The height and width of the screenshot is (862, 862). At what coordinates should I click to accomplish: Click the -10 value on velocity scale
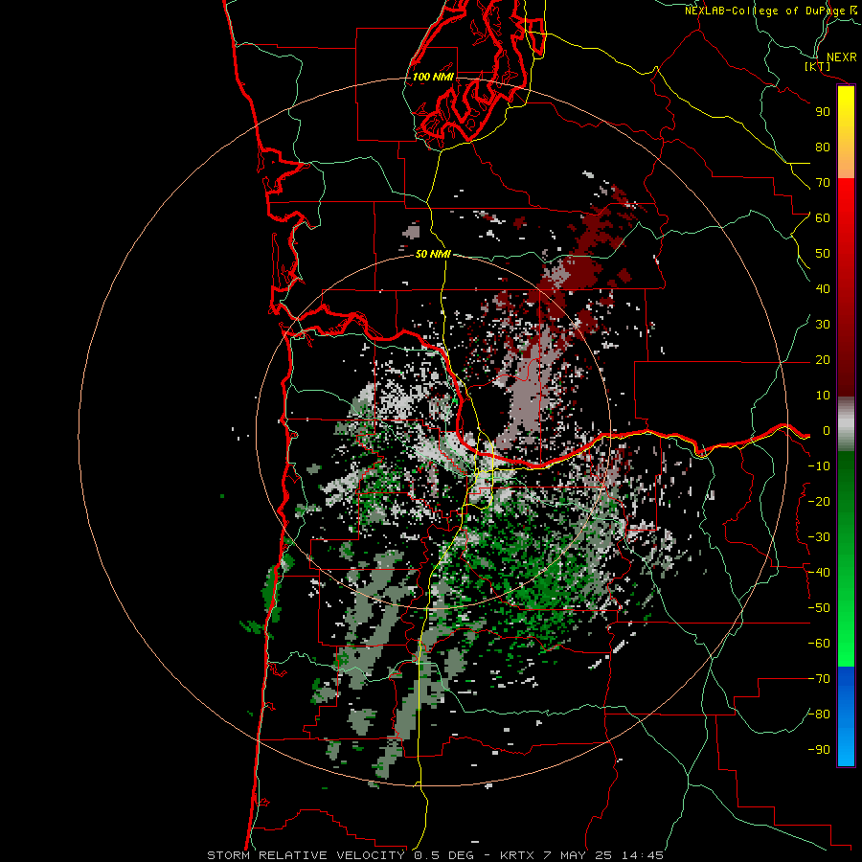point(819,466)
